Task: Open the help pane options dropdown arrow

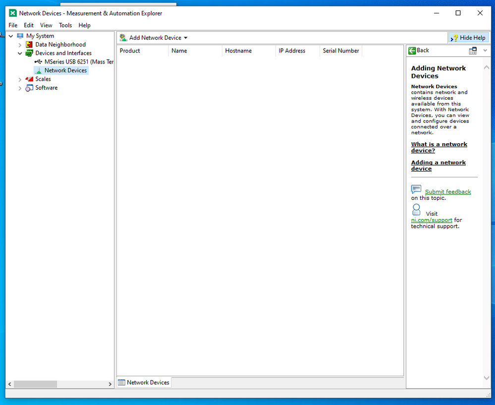Action: 485,51
